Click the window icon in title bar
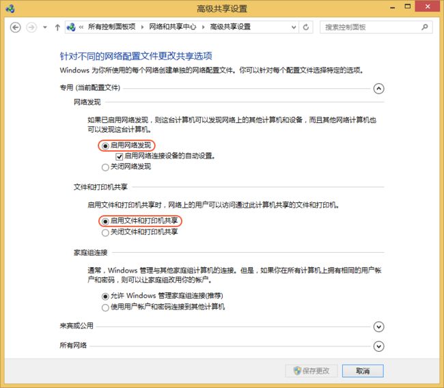 (10, 8)
